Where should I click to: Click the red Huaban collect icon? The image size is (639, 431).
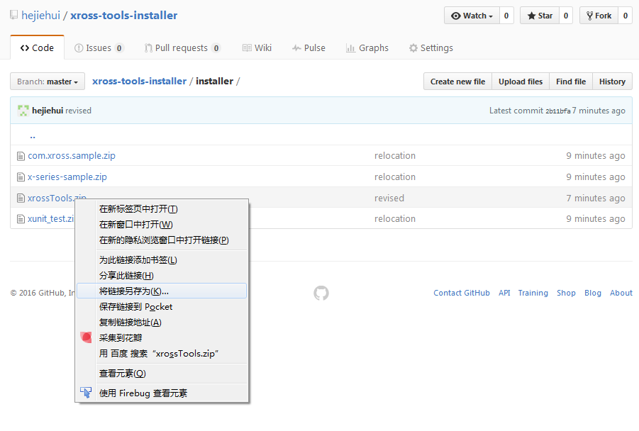pos(86,338)
